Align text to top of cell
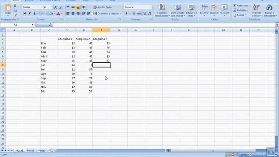 pos(68,7)
